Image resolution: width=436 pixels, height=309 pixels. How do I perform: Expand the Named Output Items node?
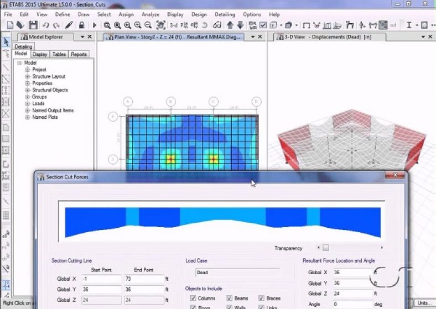tap(28, 111)
